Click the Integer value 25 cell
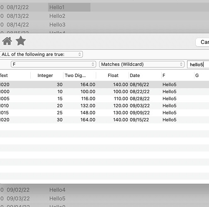The image size is (209, 207). click(60, 113)
